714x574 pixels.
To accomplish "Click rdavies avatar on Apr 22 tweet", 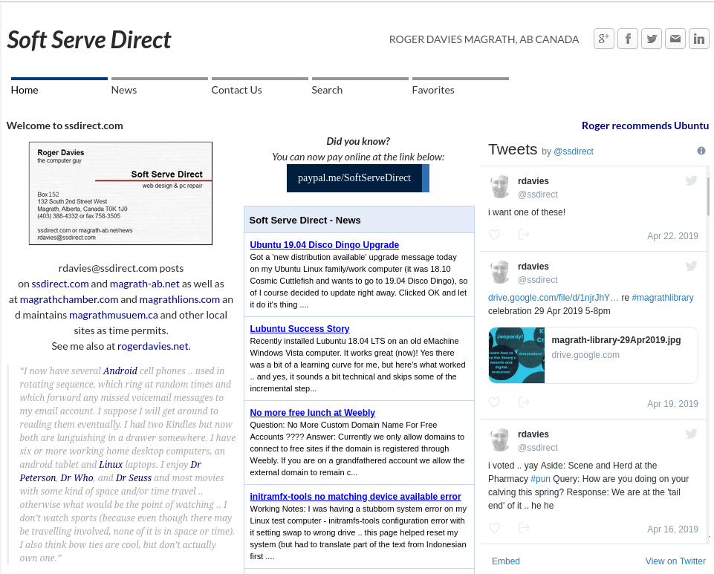I will coord(500,186).
